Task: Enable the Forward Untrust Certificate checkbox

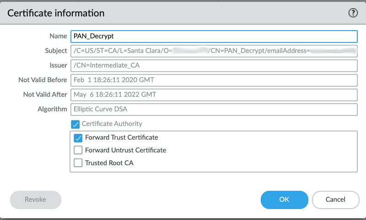Action: 78,150
